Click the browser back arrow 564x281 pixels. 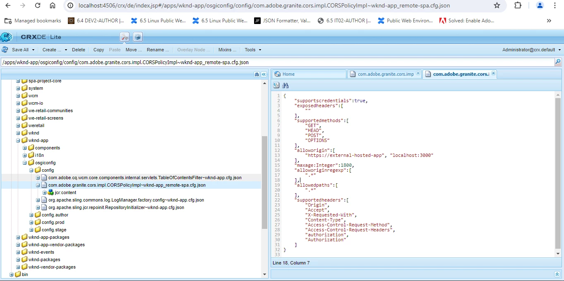[8, 5]
